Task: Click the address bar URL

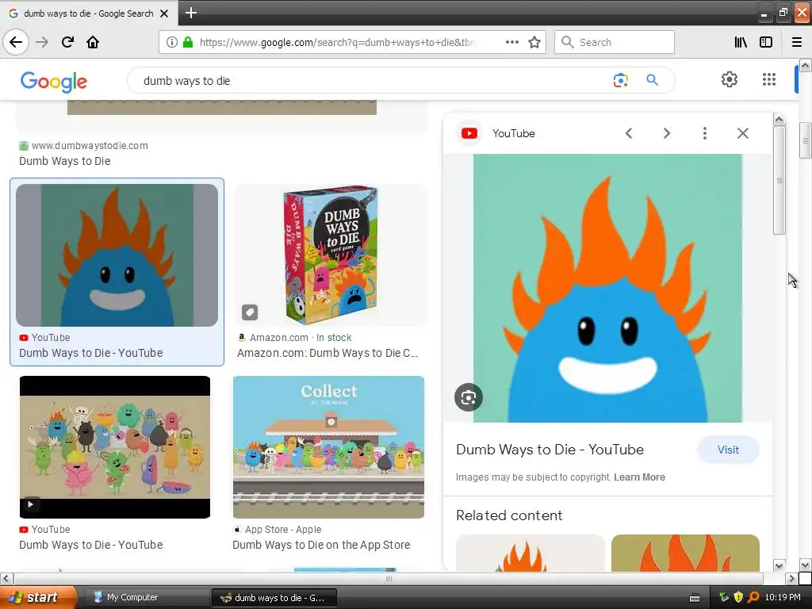Action: [x=336, y=43]
